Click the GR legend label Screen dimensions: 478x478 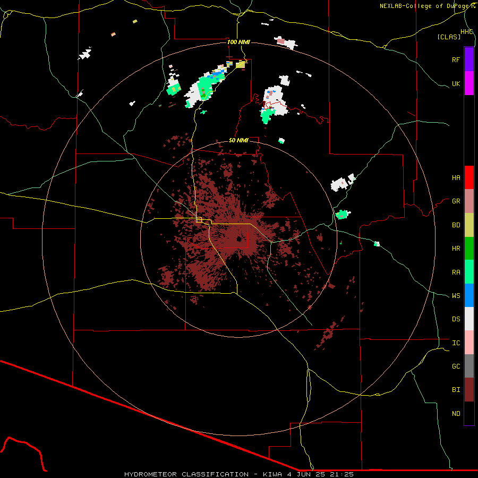point(456,201)
